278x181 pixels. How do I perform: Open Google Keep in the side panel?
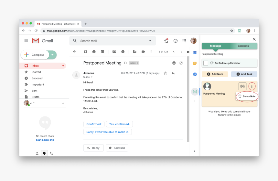click(195, 63)
